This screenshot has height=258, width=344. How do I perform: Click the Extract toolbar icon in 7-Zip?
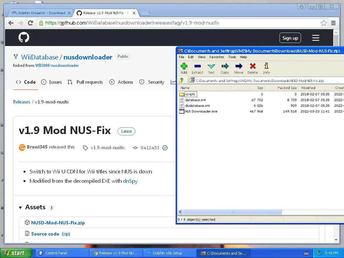click(x=197, y=69)
